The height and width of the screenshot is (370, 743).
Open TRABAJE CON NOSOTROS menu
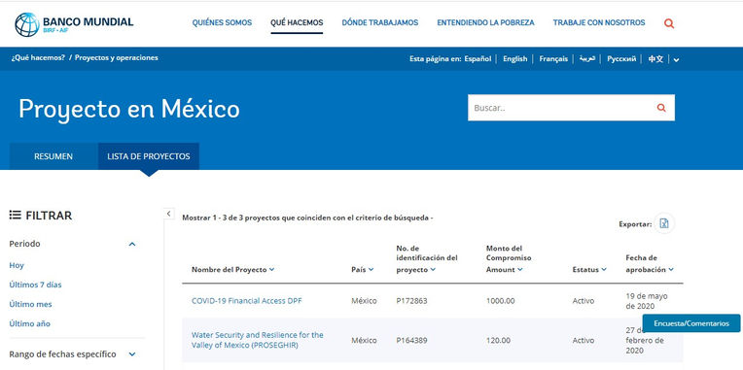599,22
